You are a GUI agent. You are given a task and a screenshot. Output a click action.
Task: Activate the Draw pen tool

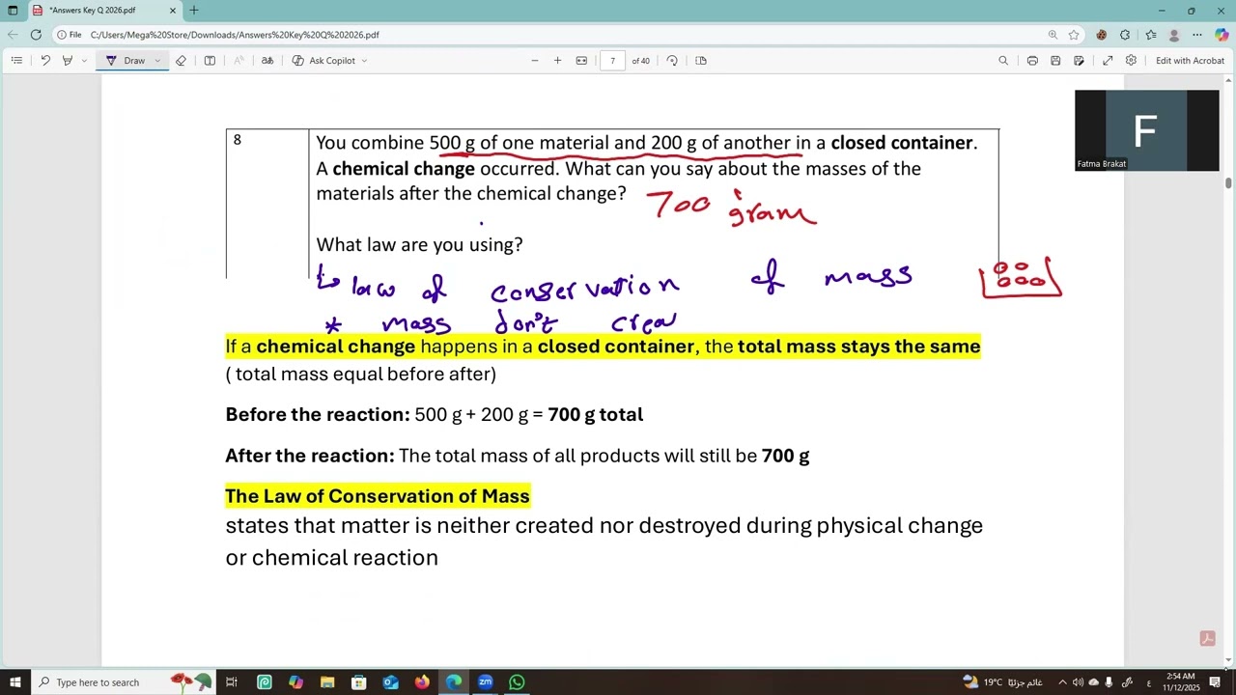126,61
